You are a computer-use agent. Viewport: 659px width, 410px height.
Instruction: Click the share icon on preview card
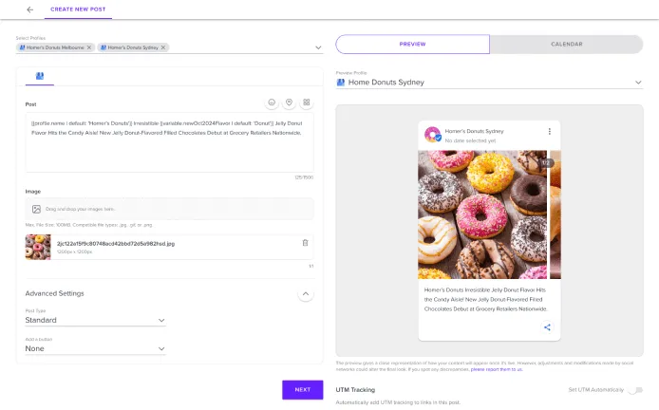547,327
